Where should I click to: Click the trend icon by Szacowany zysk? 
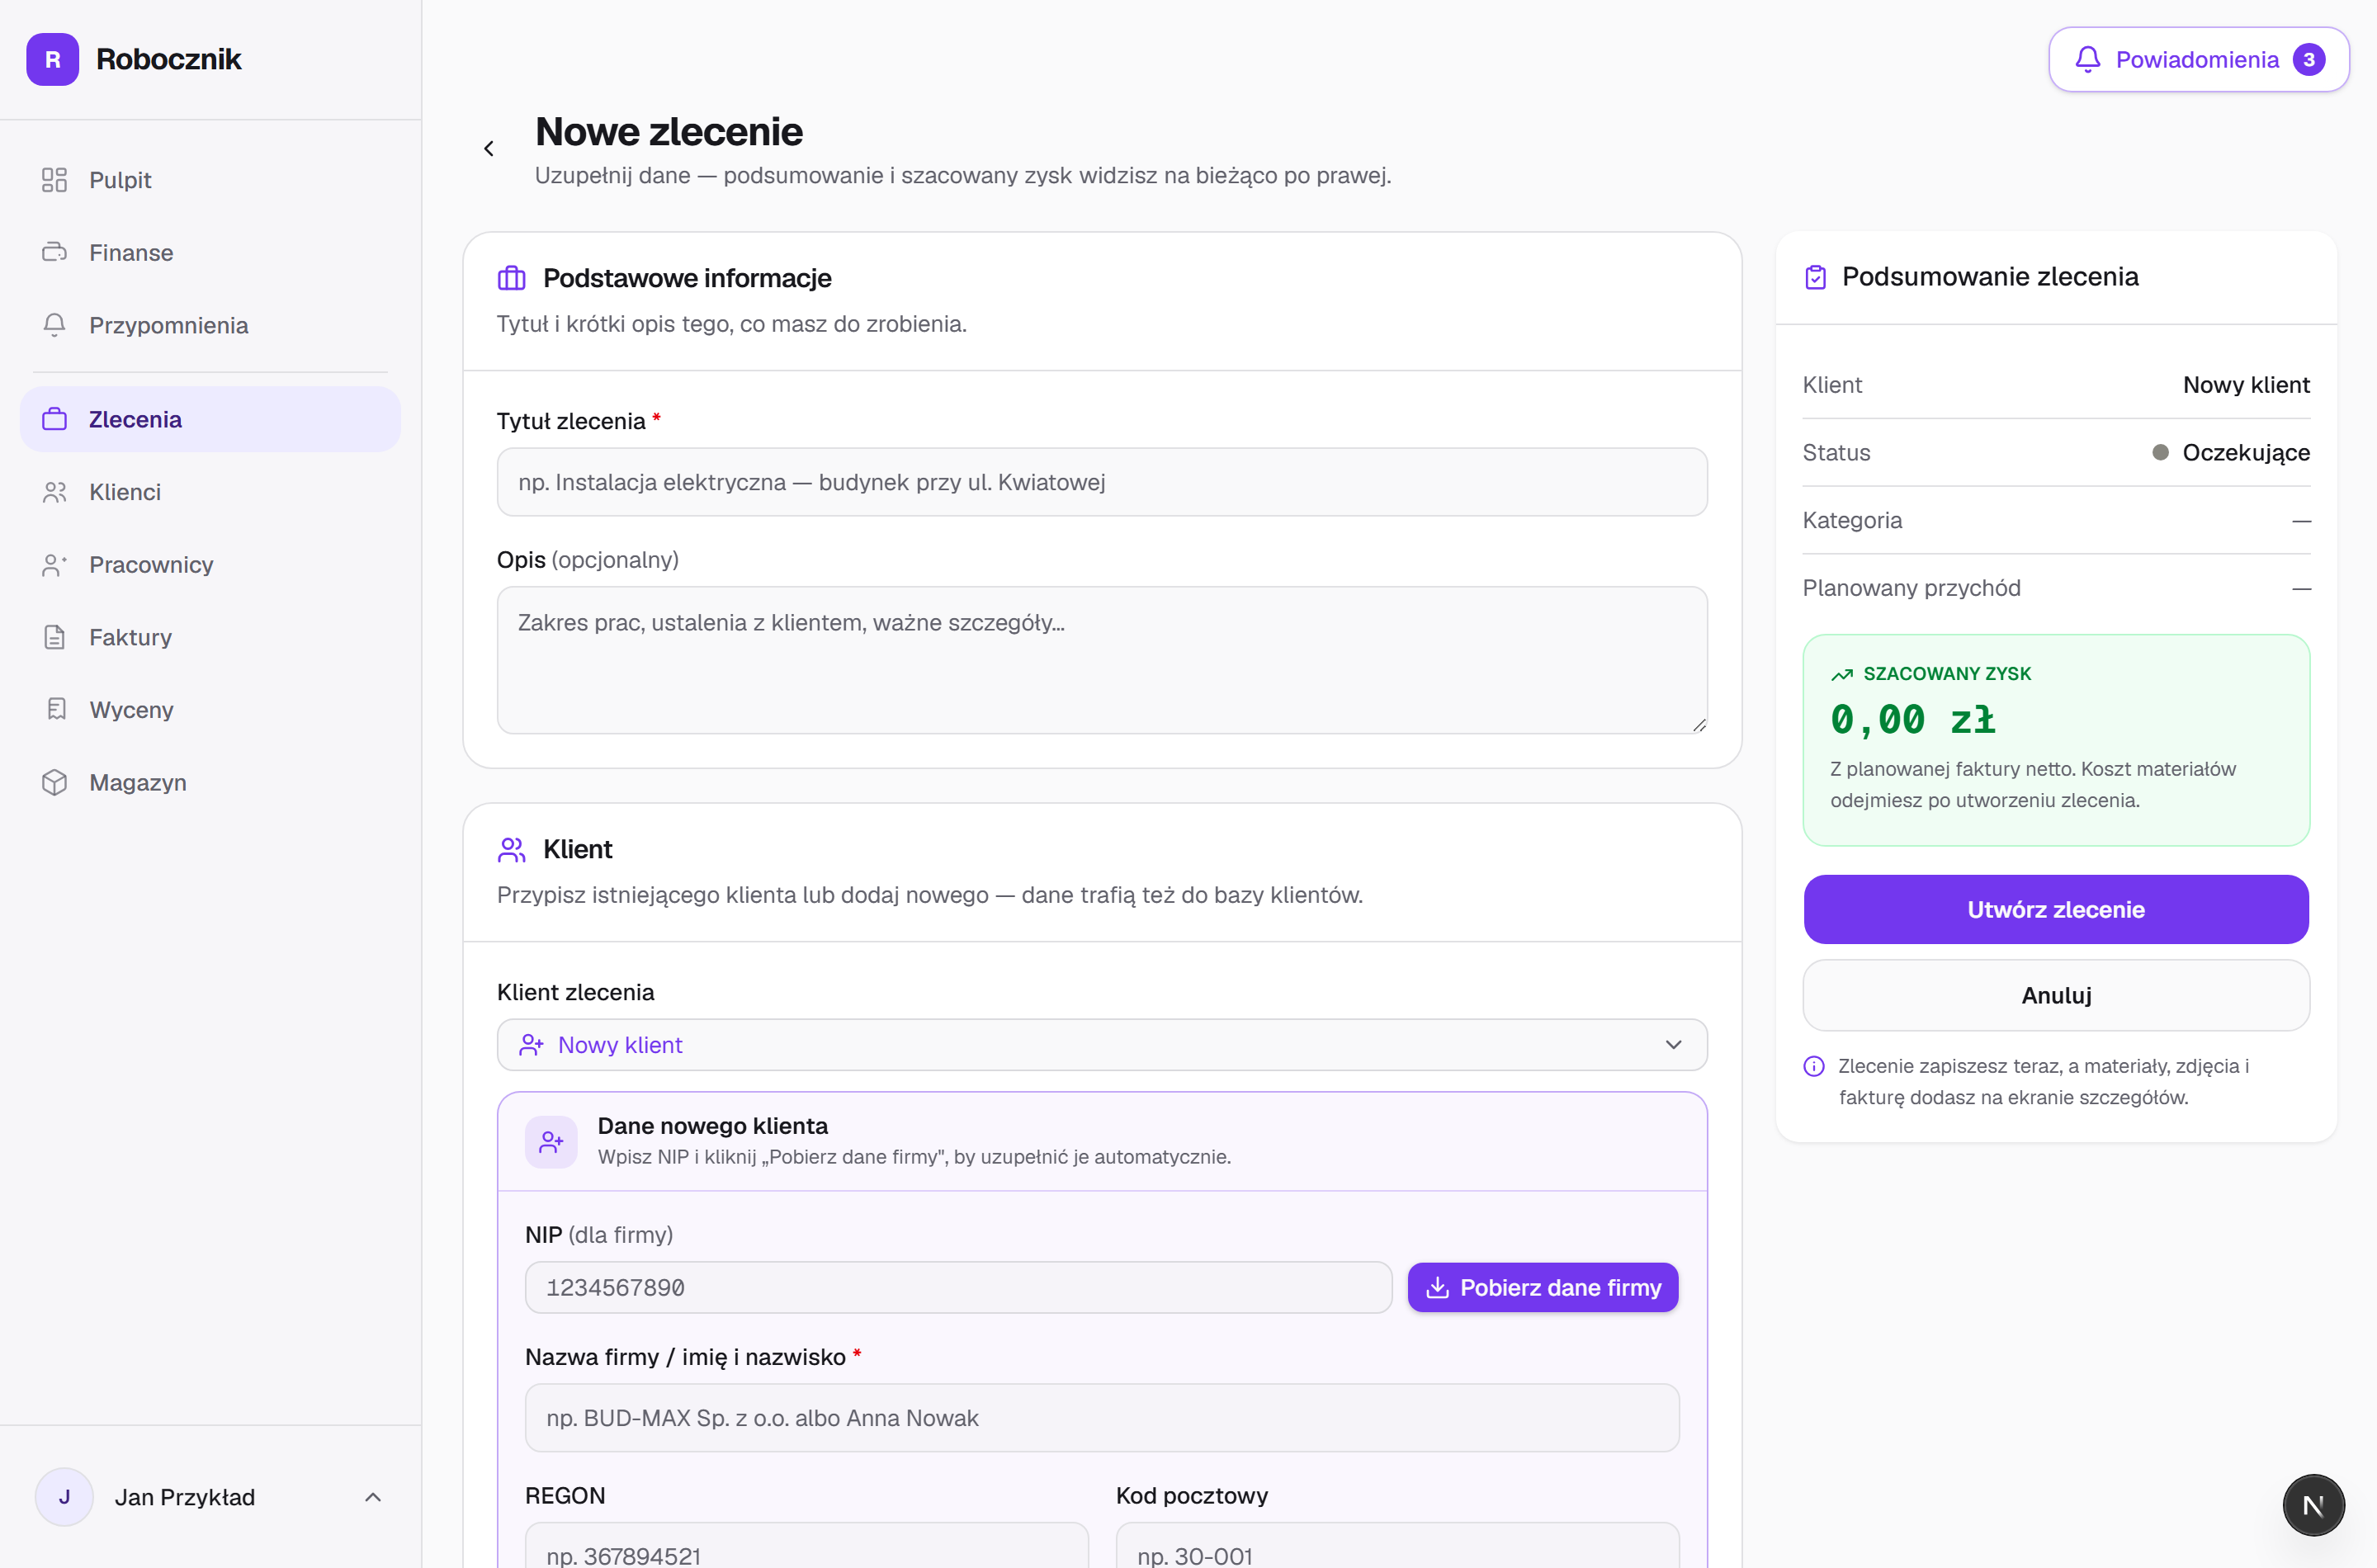pyautogui.click(x=1842, y=675)
